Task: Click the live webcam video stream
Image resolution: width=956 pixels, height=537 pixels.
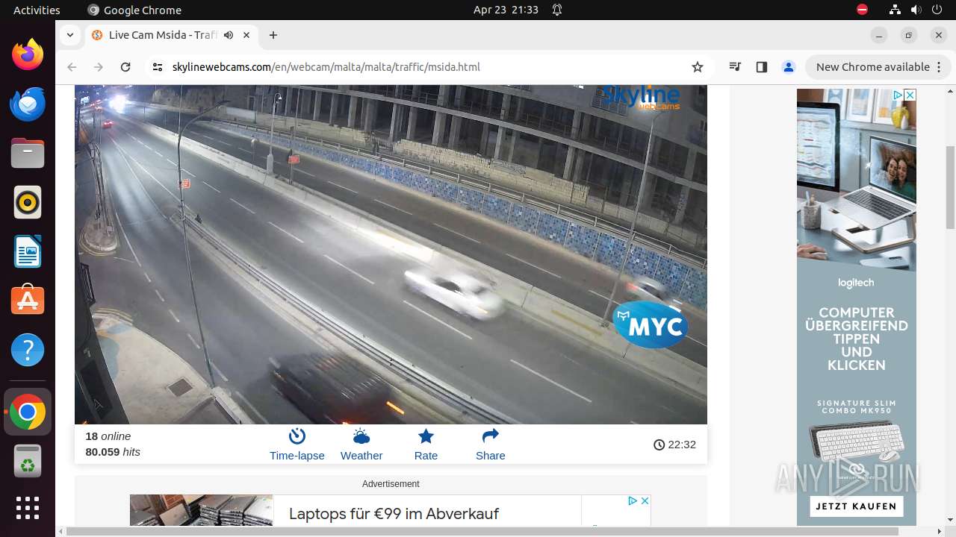Action: click(x=391, y=254)
